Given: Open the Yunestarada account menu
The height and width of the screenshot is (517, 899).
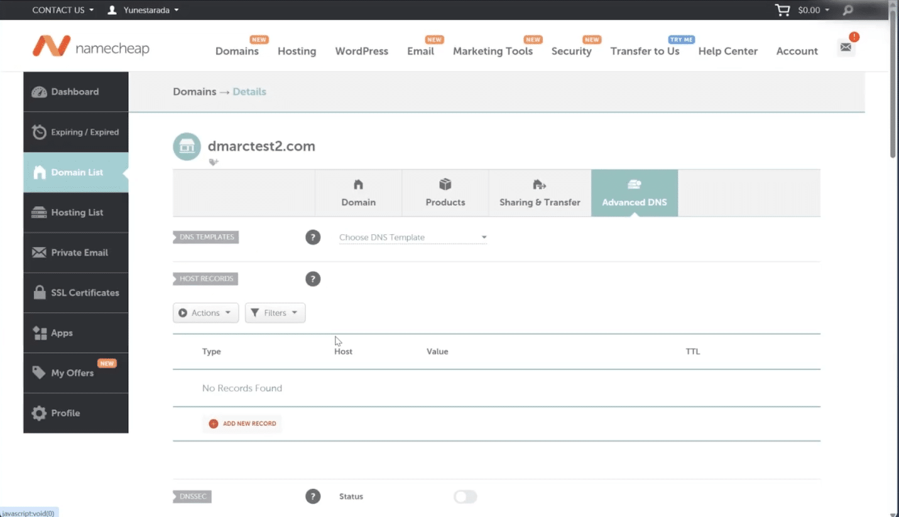Looking at the screenshot, I should tap(143, 9).
